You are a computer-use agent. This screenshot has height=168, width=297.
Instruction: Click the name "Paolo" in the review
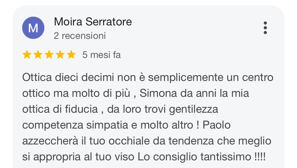click(x=216, y=125)
